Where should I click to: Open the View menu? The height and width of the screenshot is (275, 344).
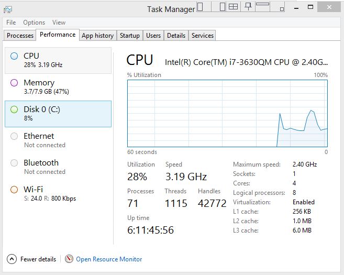[x=59, y=23]
